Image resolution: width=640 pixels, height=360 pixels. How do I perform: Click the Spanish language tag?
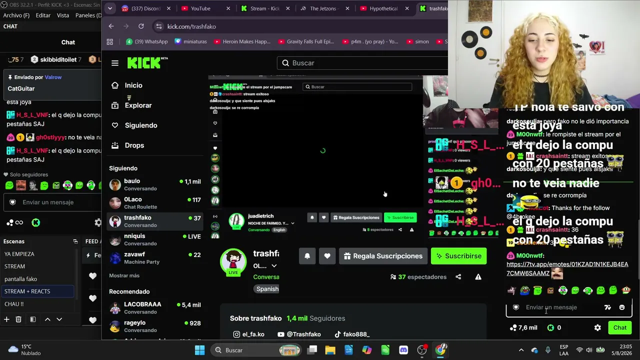coord(267,289)
